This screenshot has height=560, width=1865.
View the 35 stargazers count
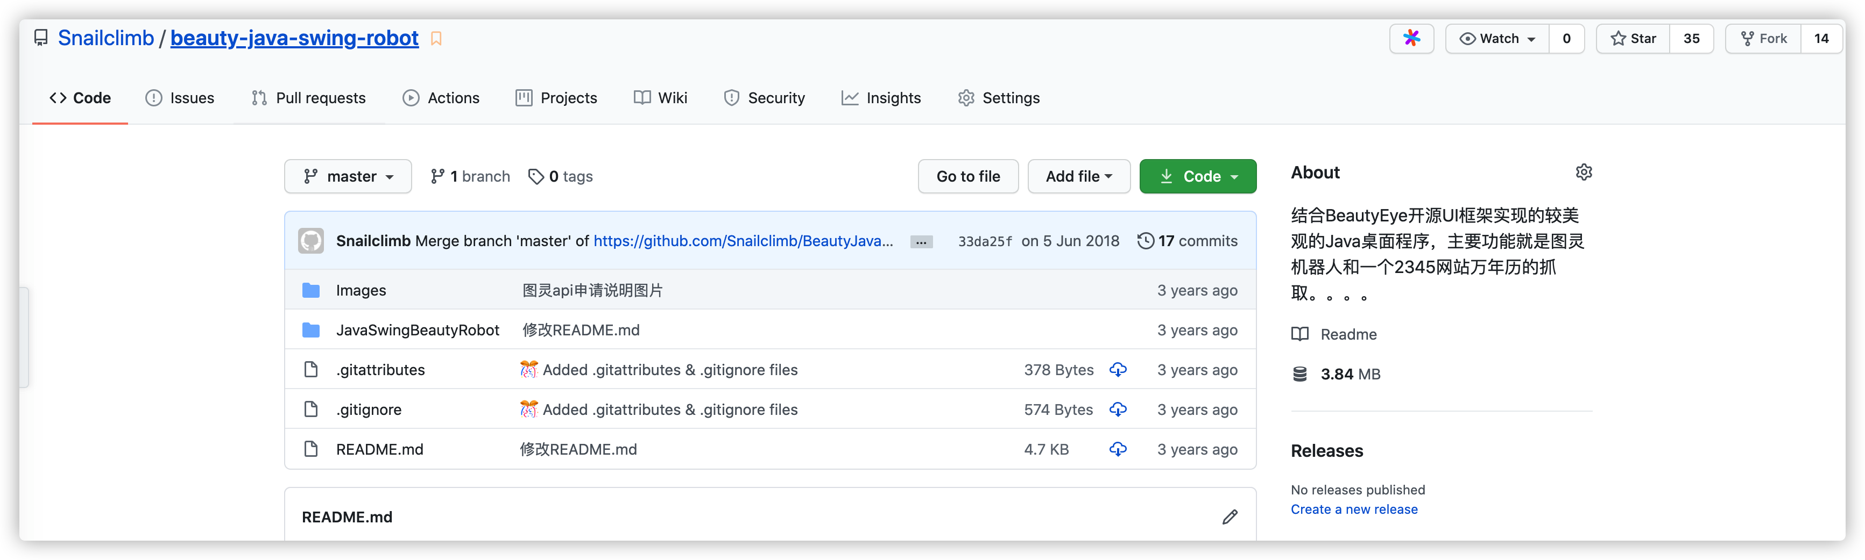coord(1691,38)
